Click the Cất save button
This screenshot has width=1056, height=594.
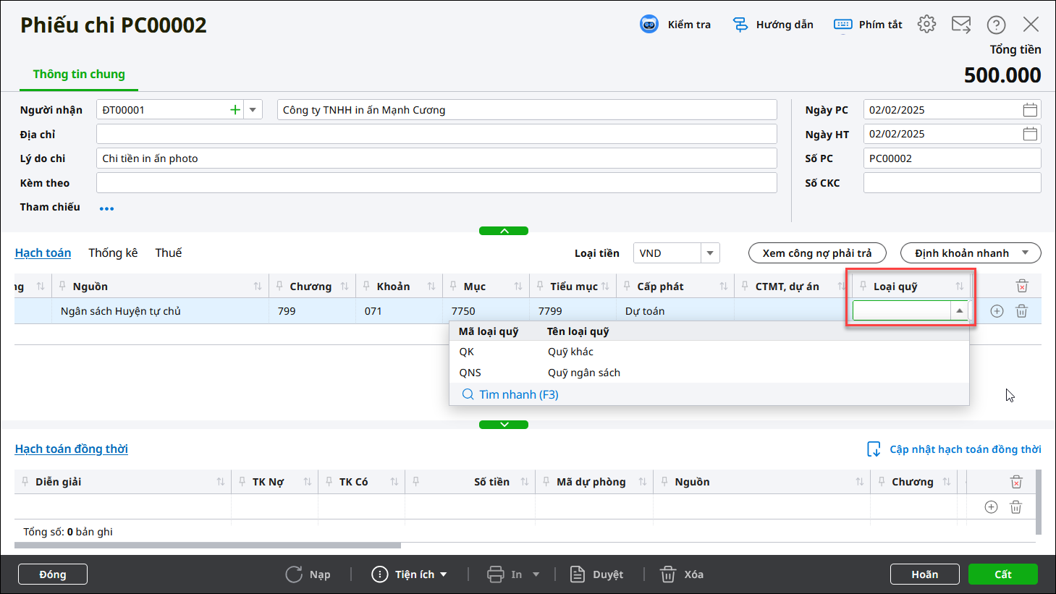tap(1002, 574)
